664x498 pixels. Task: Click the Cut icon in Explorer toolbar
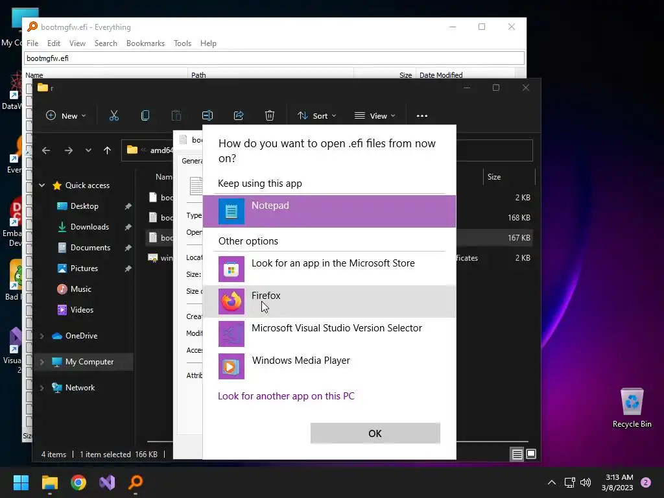pyautogui.click(x=114, y=115)
